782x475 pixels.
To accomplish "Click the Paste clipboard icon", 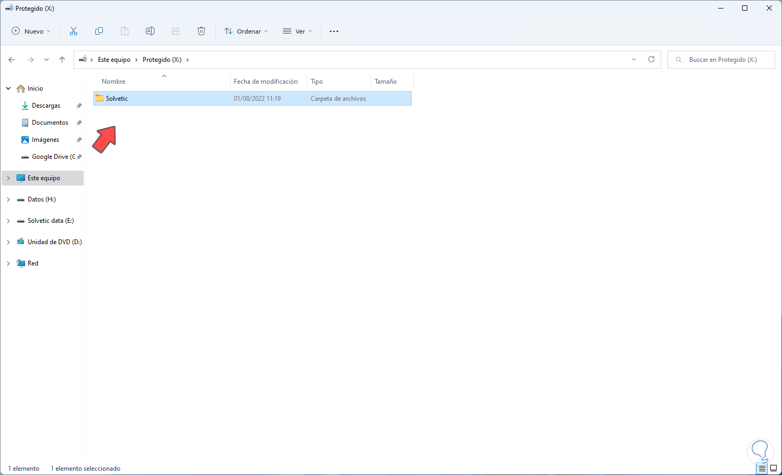I will [125, 31].
